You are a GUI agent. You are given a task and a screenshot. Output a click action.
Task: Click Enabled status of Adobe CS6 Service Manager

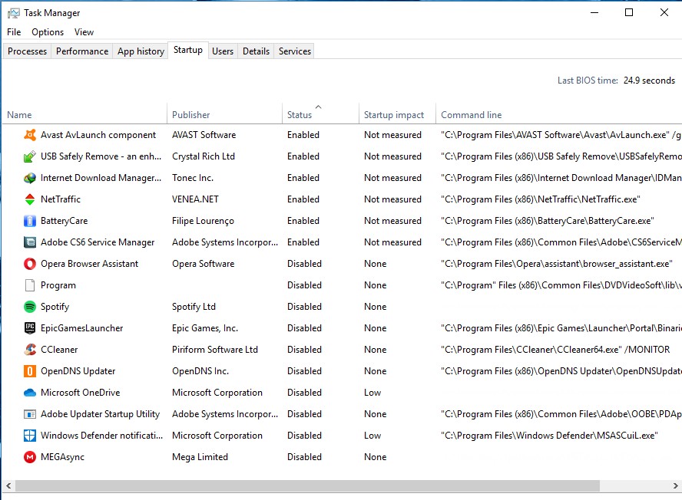tap(303, 242)
